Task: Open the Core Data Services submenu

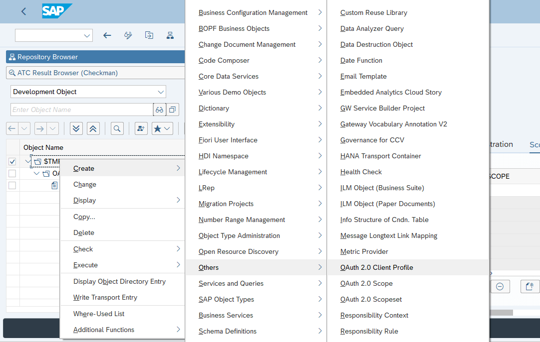Action: pos(256,76)
